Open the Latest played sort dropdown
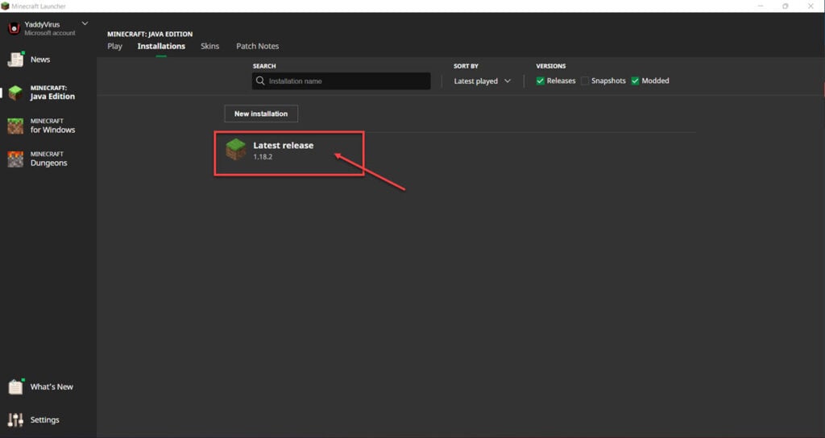The width and height of the screenshot is (825, 438). [482, 81]
